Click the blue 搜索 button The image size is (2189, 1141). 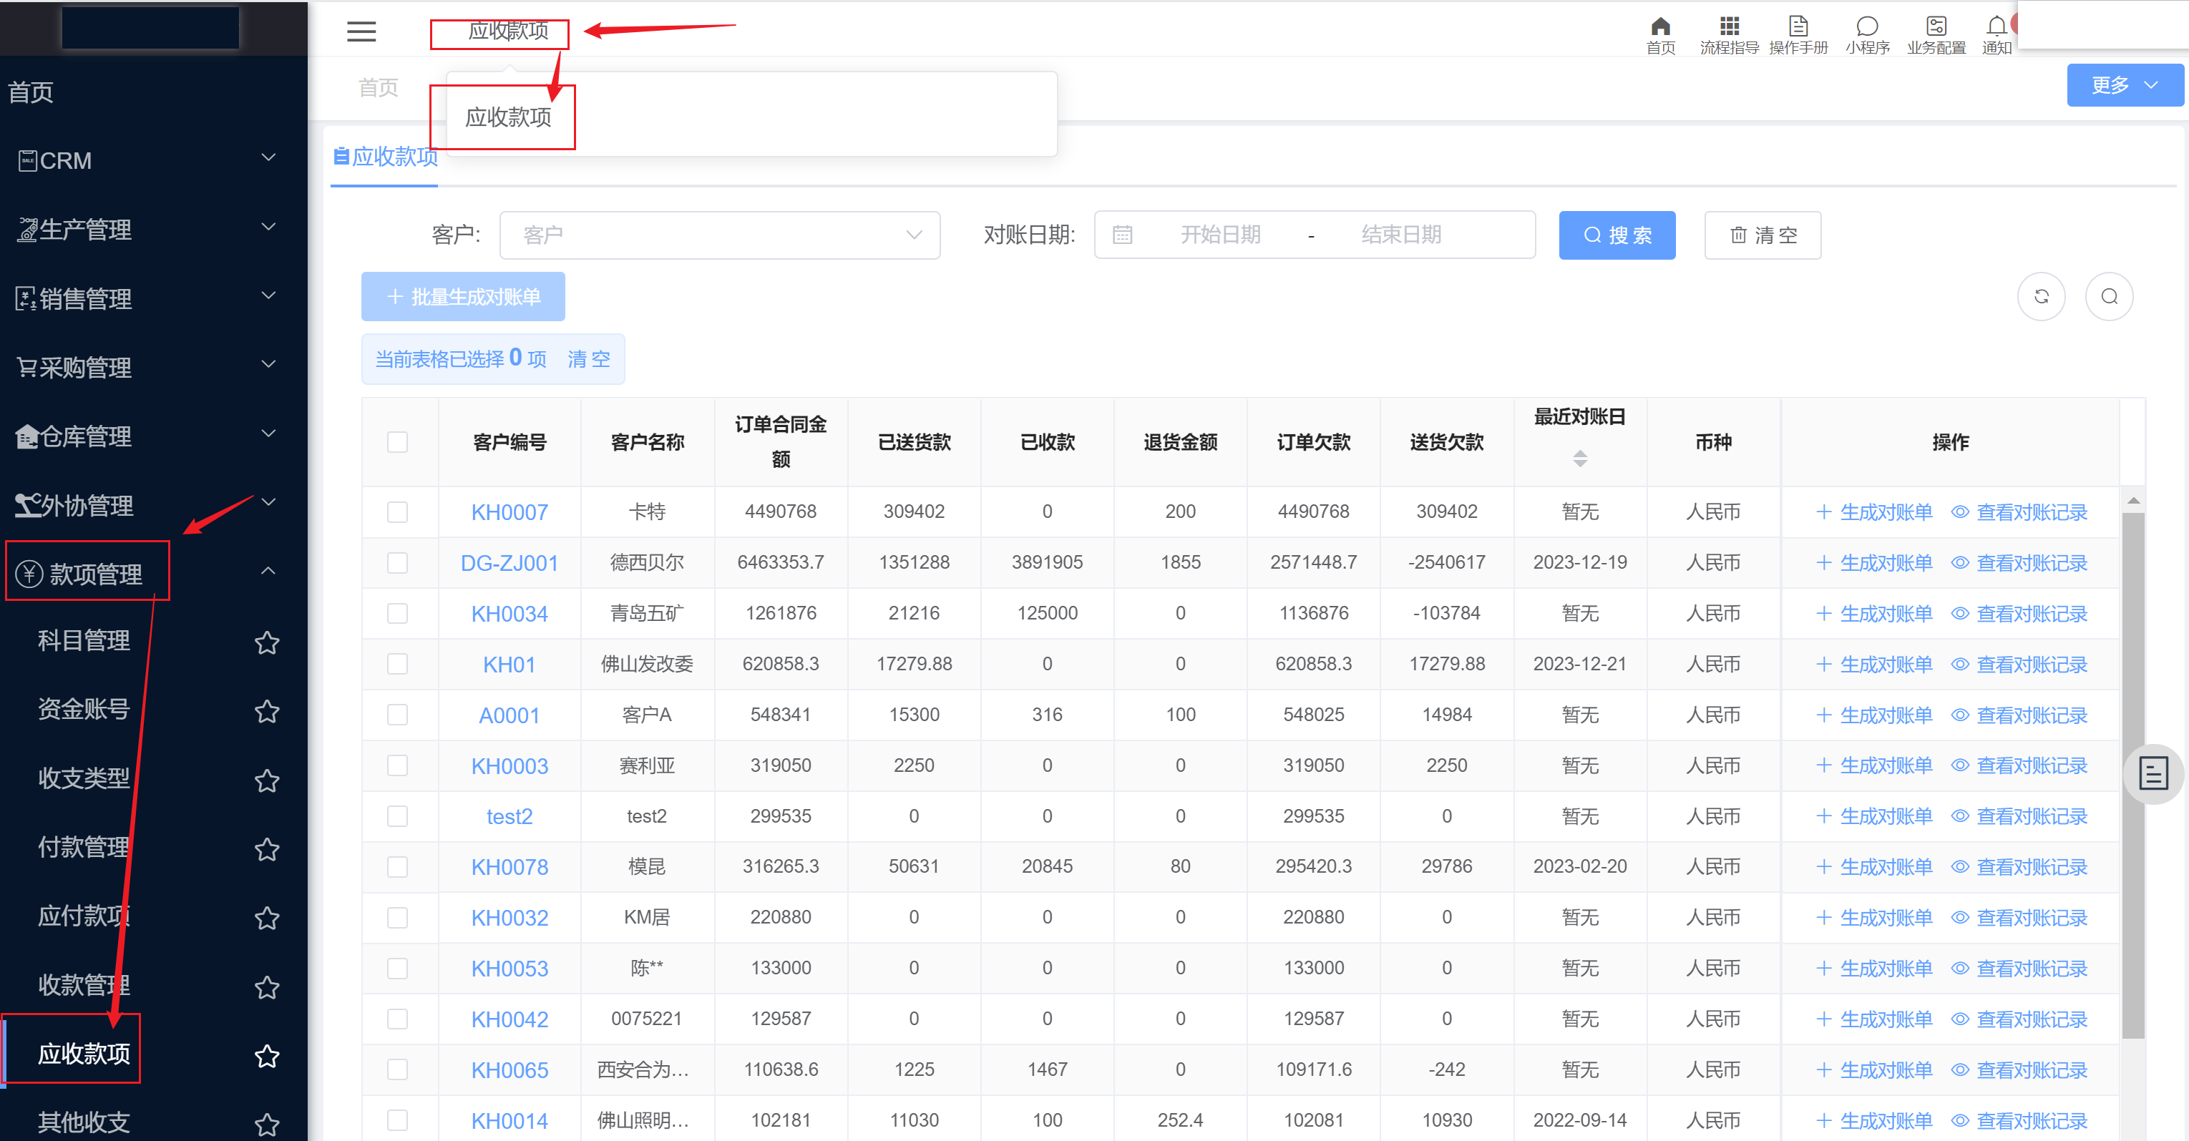pyautogui.click(x=1617, y=235)
